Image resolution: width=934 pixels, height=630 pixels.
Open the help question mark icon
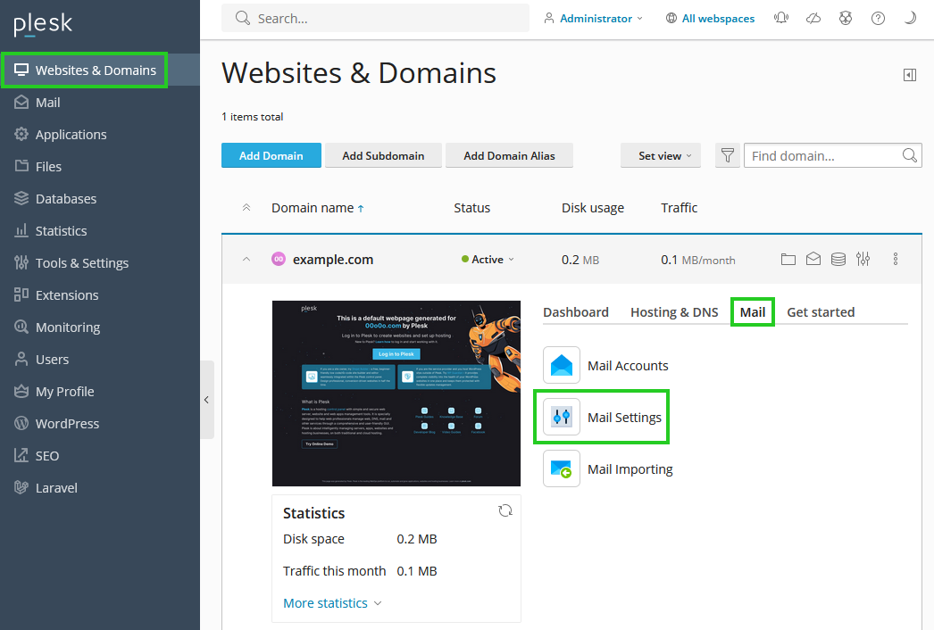pos(878,18)
